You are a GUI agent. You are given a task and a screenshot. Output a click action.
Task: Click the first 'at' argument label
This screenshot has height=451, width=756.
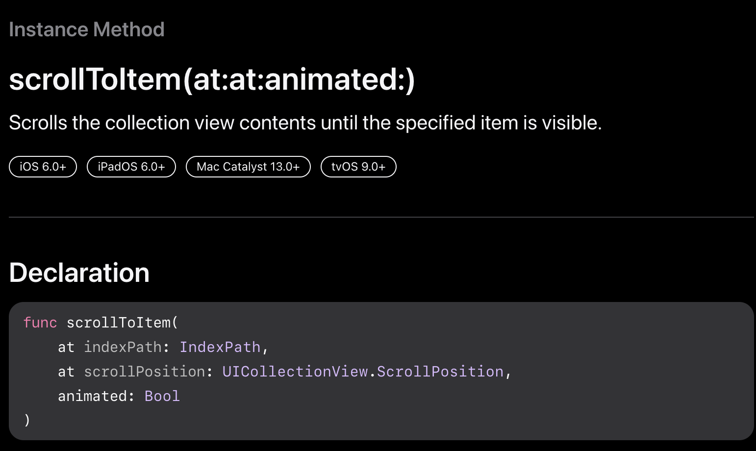(x=66, y=347)
